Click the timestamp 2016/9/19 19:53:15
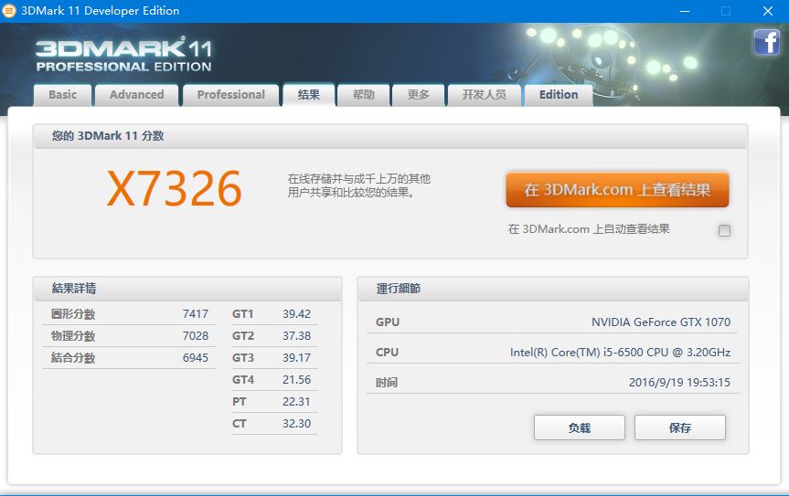Image resolution: width=789 pixels, height=496 pixels. (x=679, y=383)
